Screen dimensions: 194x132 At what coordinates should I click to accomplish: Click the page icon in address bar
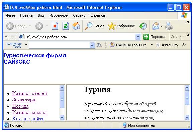(x=21, y=37)
